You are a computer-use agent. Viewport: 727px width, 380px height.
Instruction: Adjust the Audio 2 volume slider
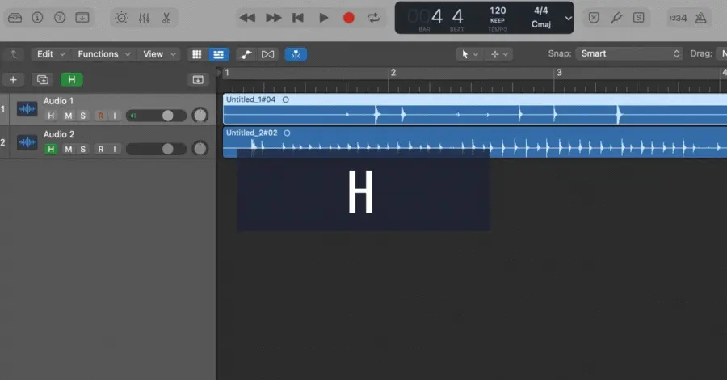click(x=156, y=149)
